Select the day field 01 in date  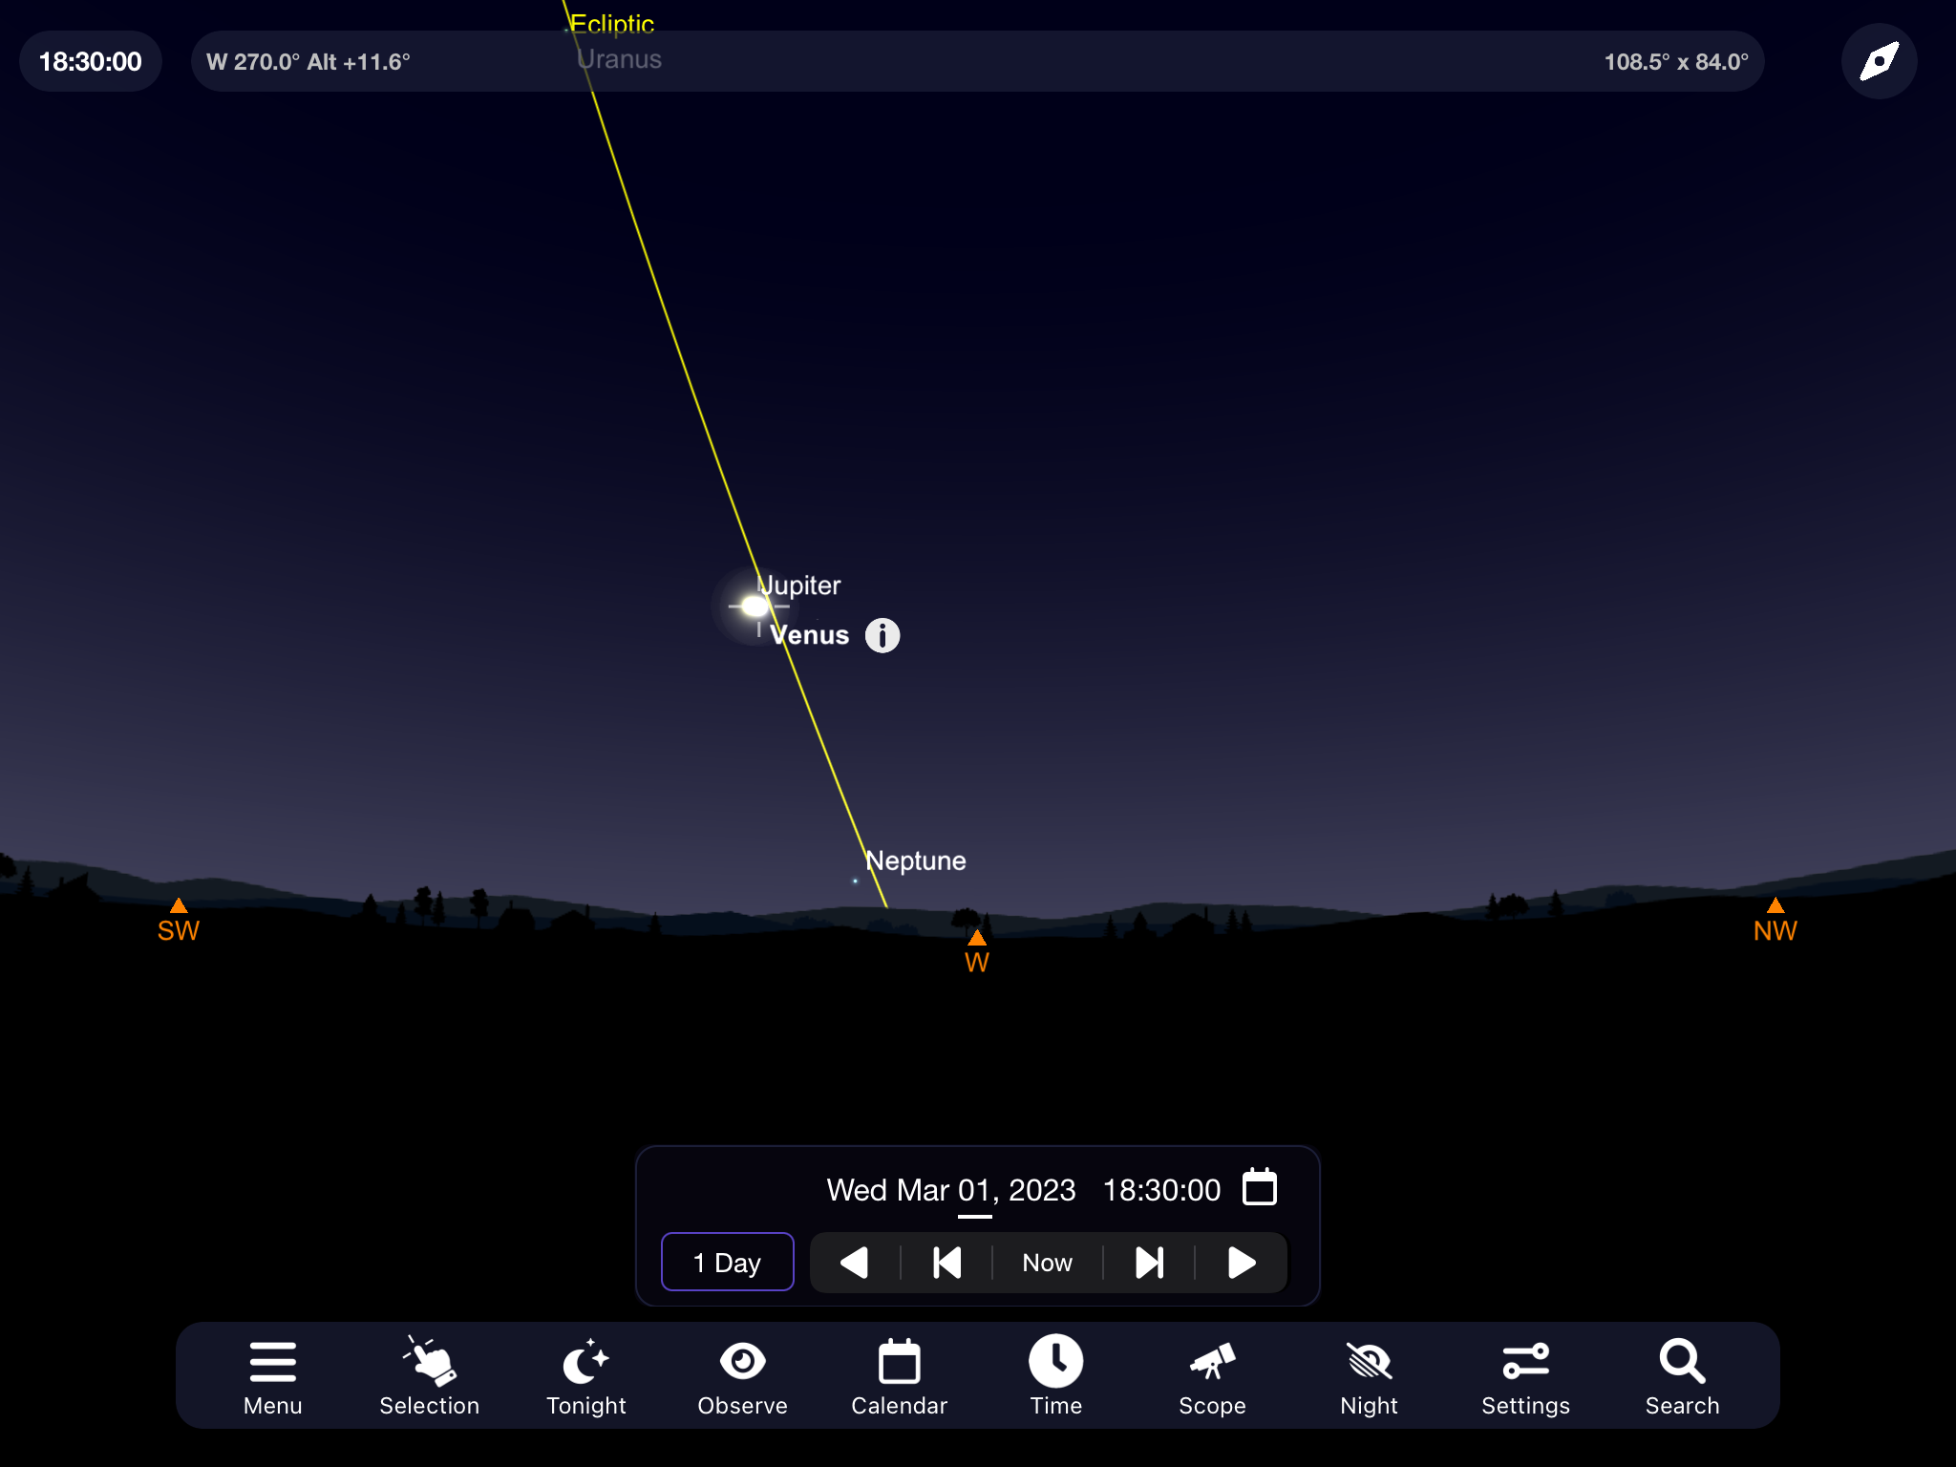pos(974,1190)
